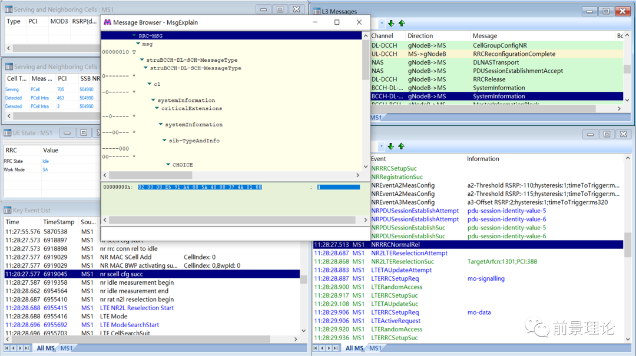Switch to MS1 tab in Key Event List
Screen dimensions: 636x356
pos(67,348)
